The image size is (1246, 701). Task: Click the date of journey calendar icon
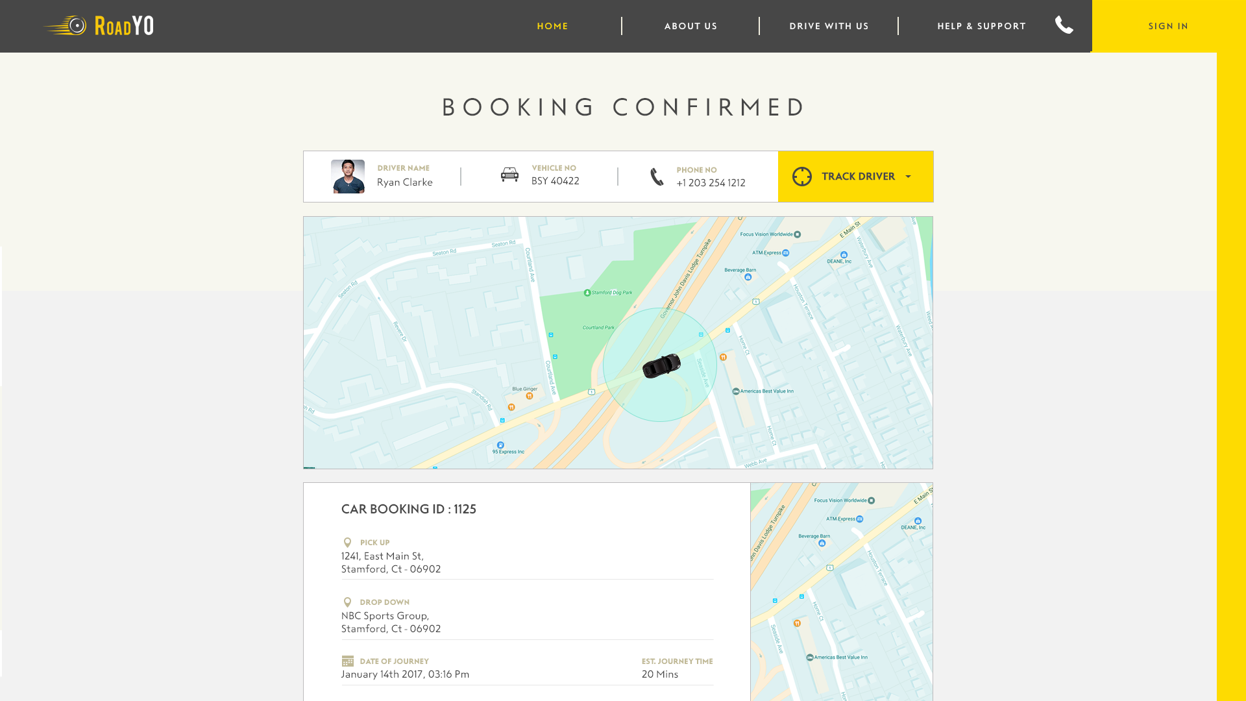click(348, 661)
